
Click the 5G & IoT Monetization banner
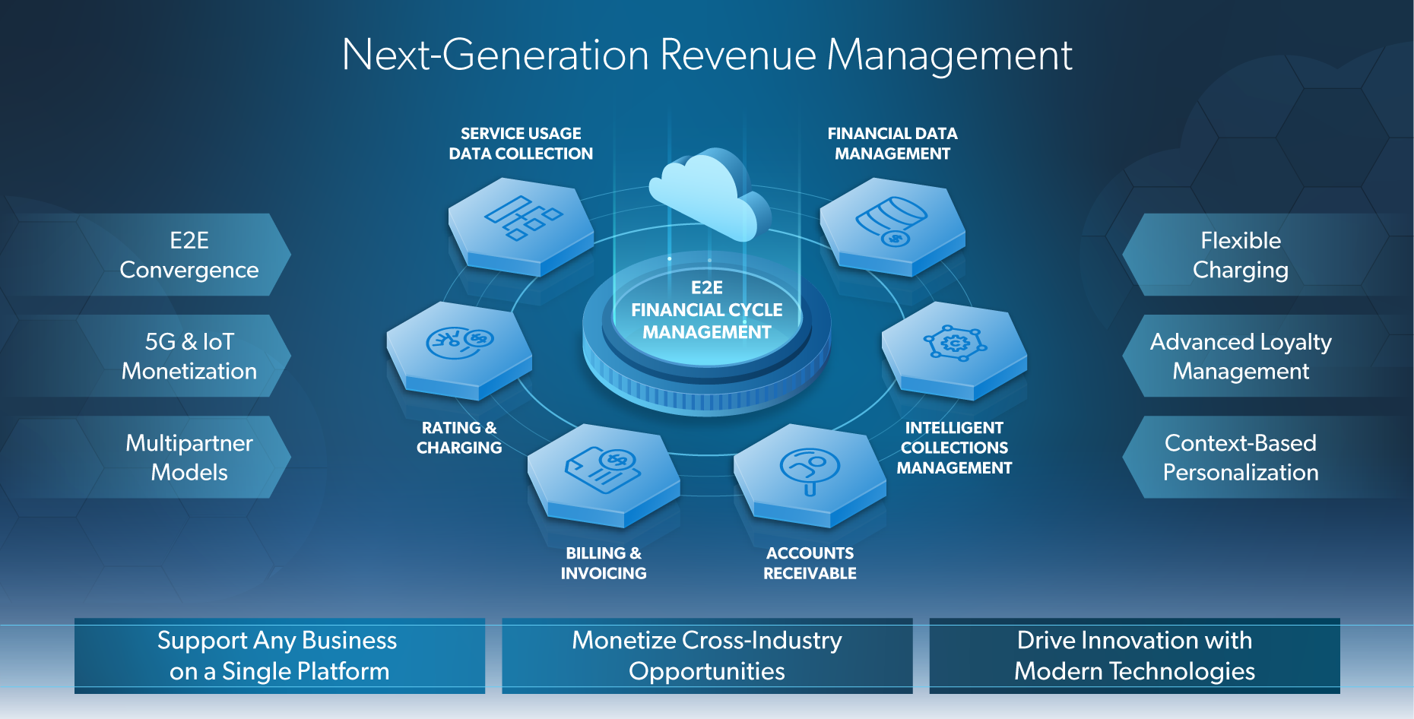click(x=189, y=356)
